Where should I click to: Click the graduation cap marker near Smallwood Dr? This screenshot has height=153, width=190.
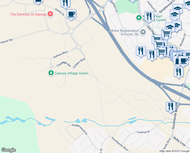[178, 9]
